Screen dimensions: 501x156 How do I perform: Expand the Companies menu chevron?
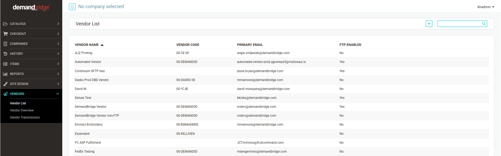(58, 44)
